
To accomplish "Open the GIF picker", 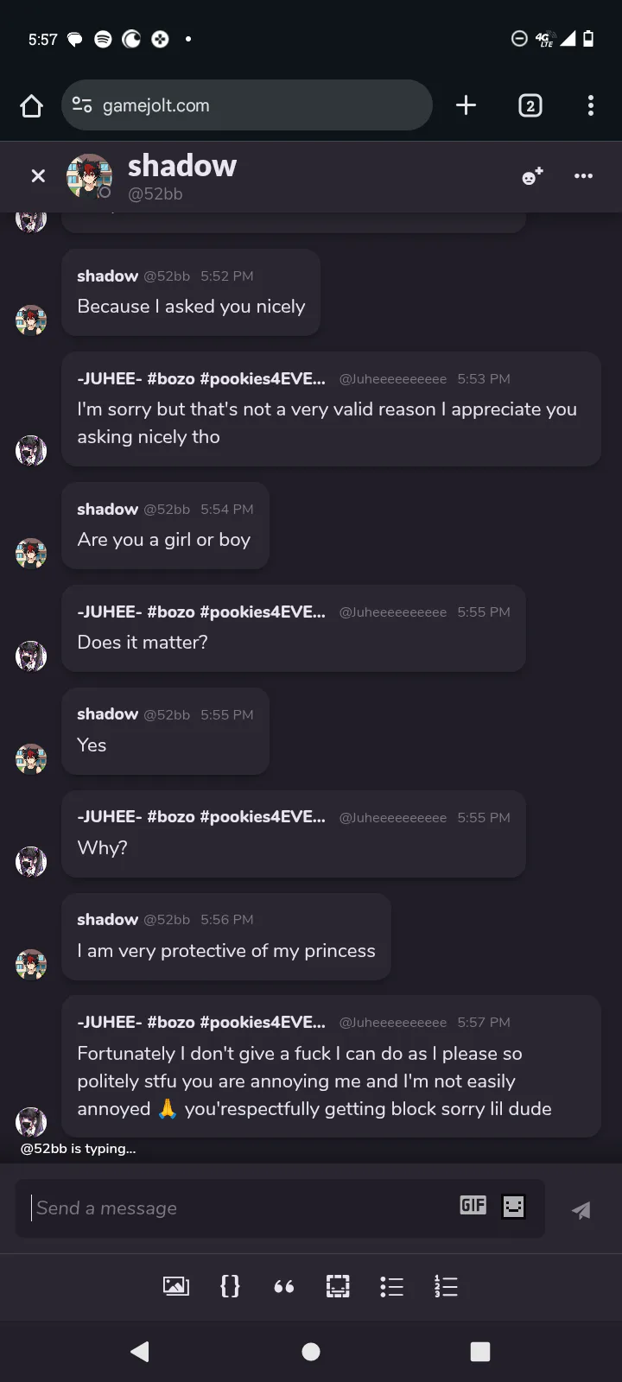I will [x=473, y=1206].
